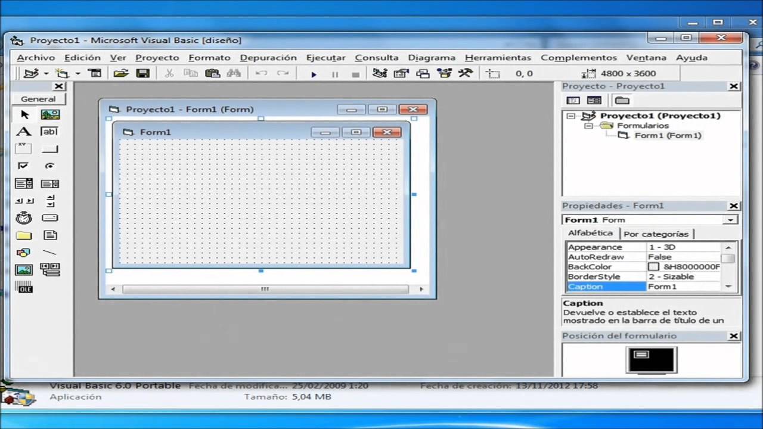The image size is (763, 429).
Task: Click the Paste toolbar icon
Action: (x=212, y=73)
